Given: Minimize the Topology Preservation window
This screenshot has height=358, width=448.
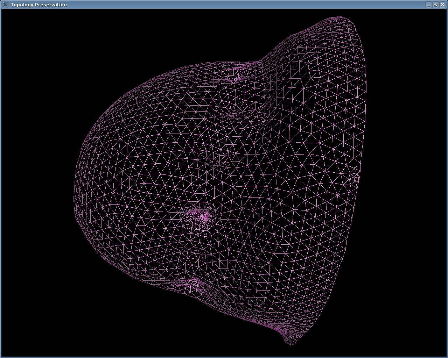Looking at the screenshot, I should (x=428, y=5).
